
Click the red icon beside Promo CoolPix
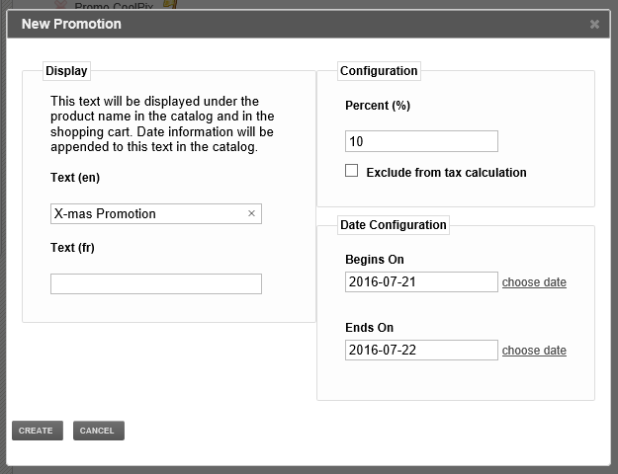coord(60,5)
